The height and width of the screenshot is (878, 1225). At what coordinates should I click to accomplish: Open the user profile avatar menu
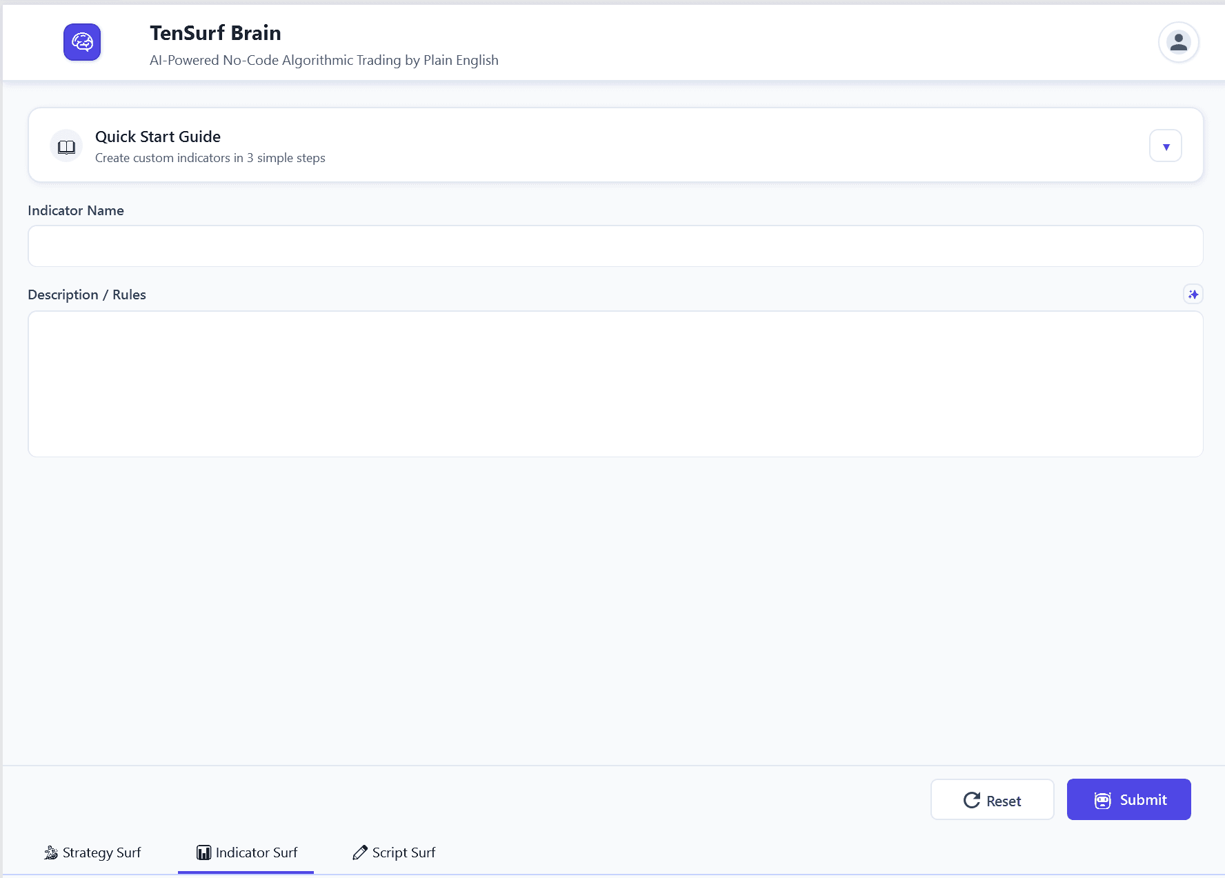pyautogui.click(x=1178, y=42)
